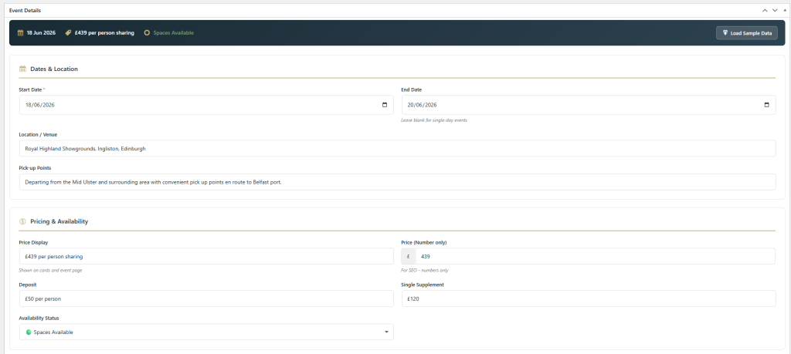Image resolution: width=791 pixels, height=354 pixels.
Task: Move Event Details panel up
Action: coord(765,11)
